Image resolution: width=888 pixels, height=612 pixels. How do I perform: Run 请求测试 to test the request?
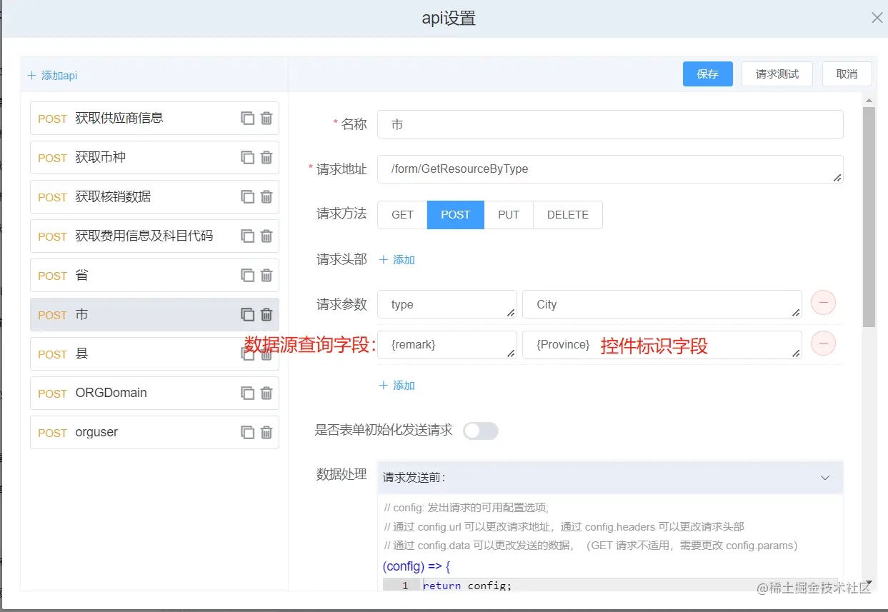(777, 74)
